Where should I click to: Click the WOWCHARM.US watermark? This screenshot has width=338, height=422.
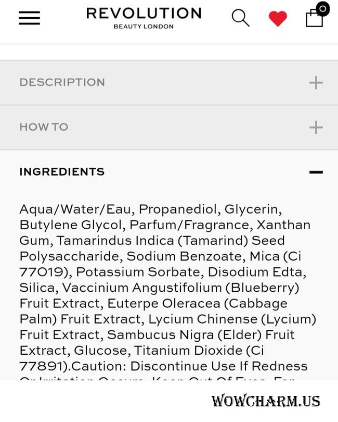(266, 401)
